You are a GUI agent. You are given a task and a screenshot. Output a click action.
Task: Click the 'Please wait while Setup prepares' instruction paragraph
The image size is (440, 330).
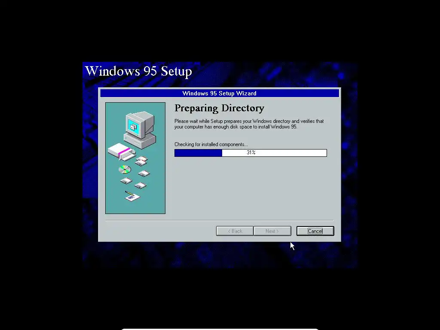(249, 124)
